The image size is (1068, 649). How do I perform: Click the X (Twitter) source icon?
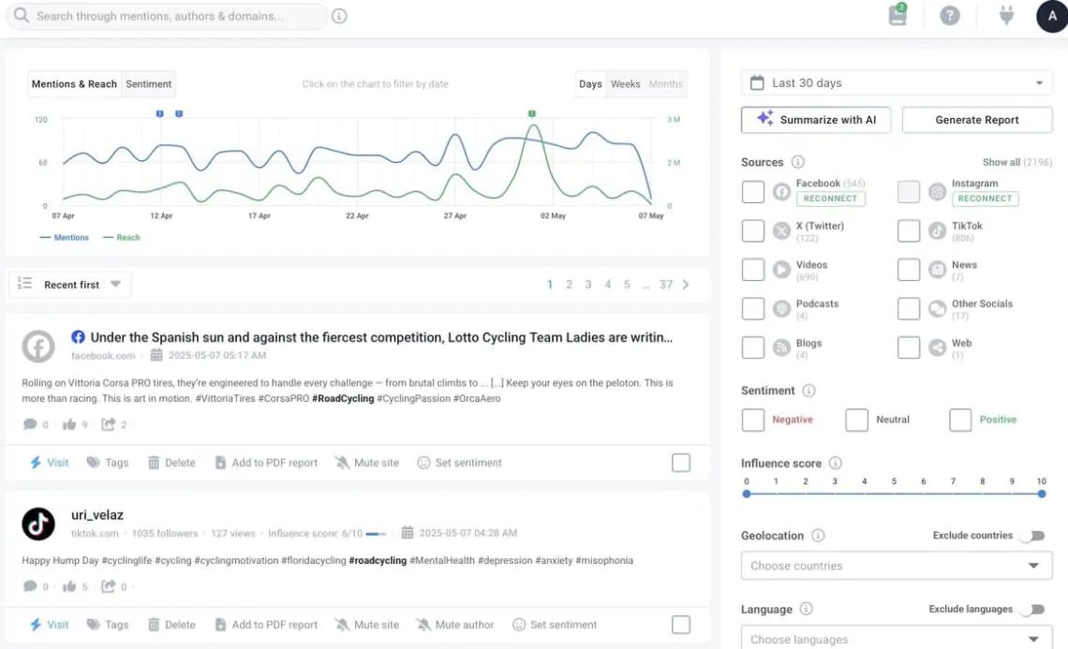pos(781,231)
